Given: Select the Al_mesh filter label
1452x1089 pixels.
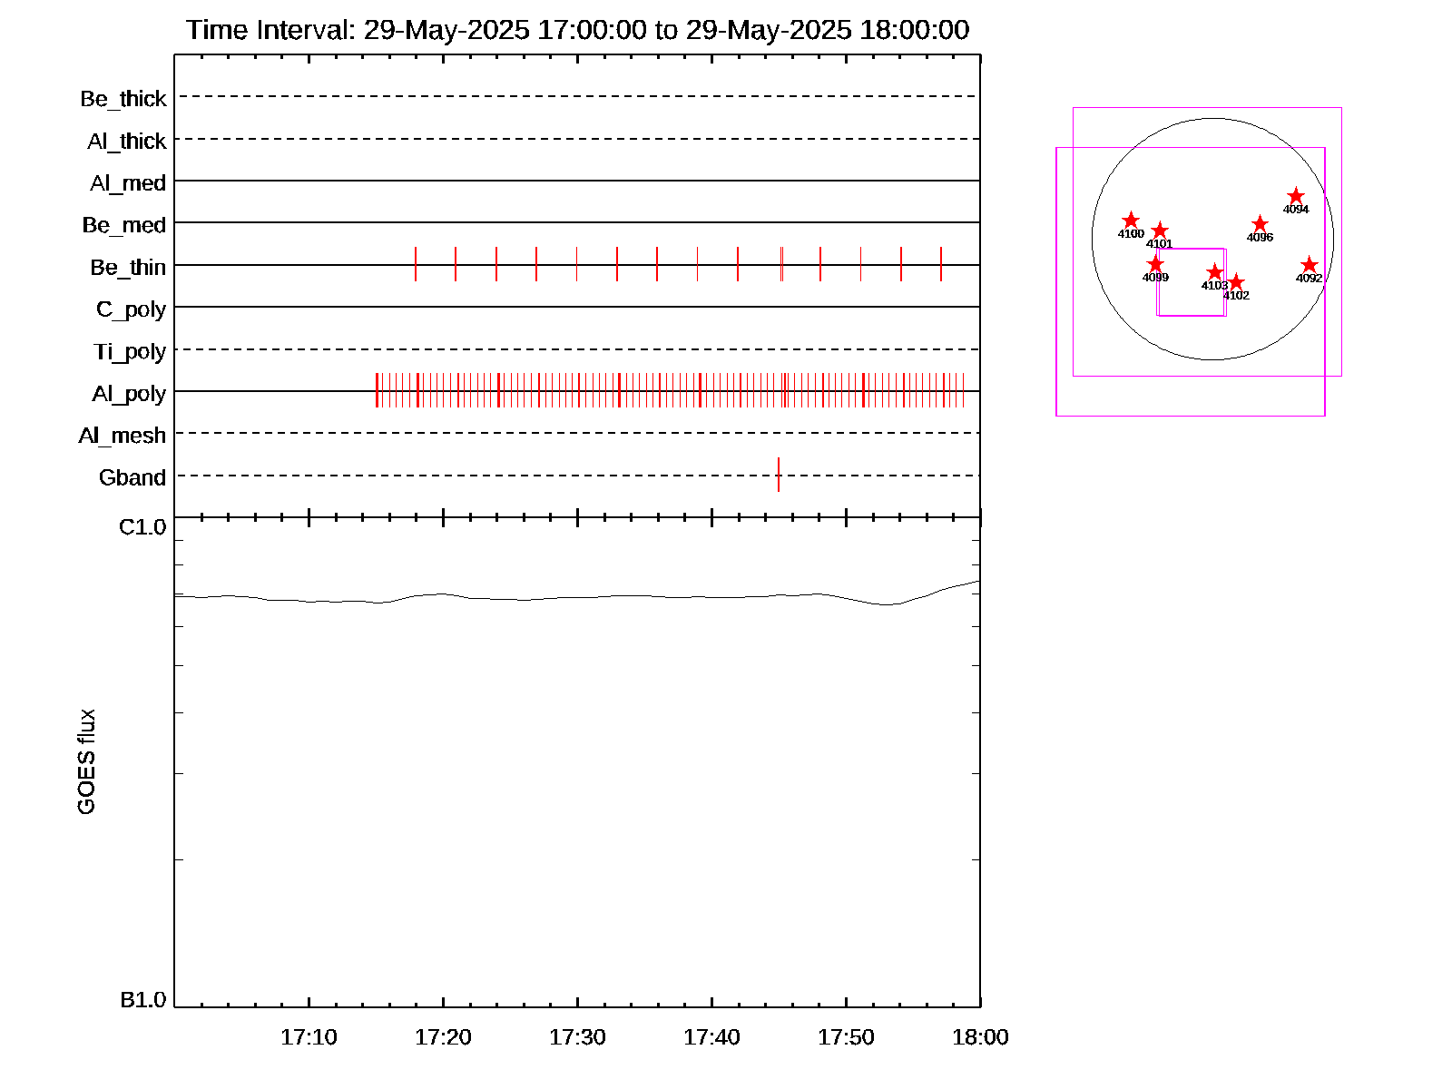Looking at the screenshot, I should click(x=123, y=436).
